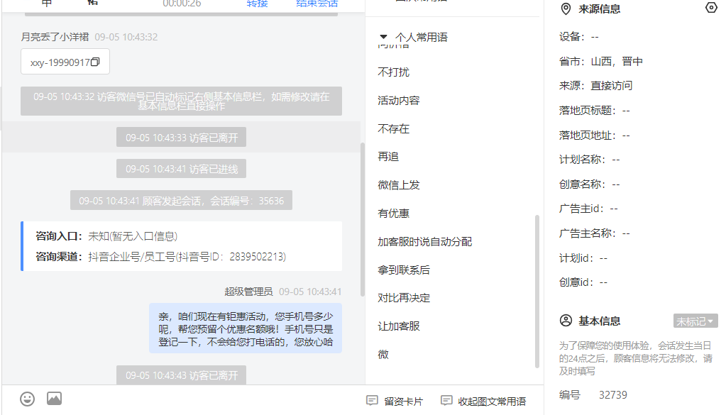Click the 10:43:43 访客已离开 notice

coord(181,375)
